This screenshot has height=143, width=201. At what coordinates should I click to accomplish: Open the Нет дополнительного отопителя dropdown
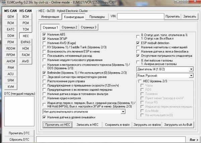coord(84,112)
